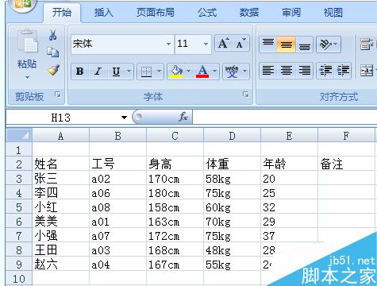Decrease font size with small A
377x286 pixels.
[x=240, y=44]
